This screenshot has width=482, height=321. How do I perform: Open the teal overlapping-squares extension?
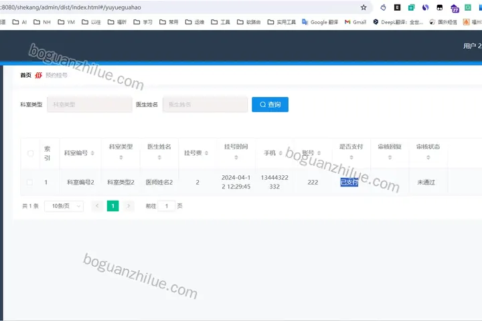point(411,7)
